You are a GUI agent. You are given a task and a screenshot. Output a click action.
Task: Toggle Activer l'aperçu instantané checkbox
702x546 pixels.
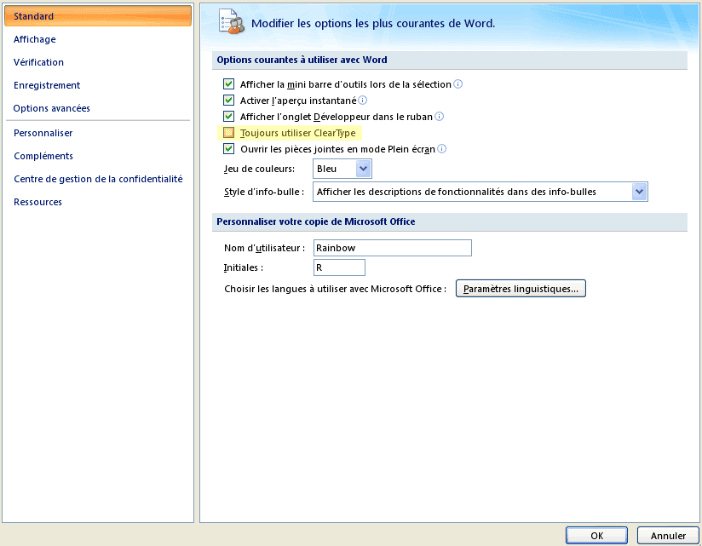[x=229, y=100]
